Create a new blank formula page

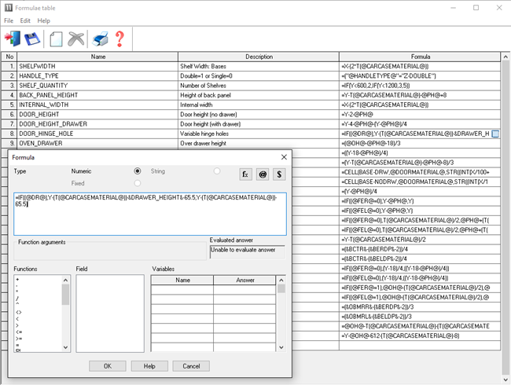(x=56, y=39)
